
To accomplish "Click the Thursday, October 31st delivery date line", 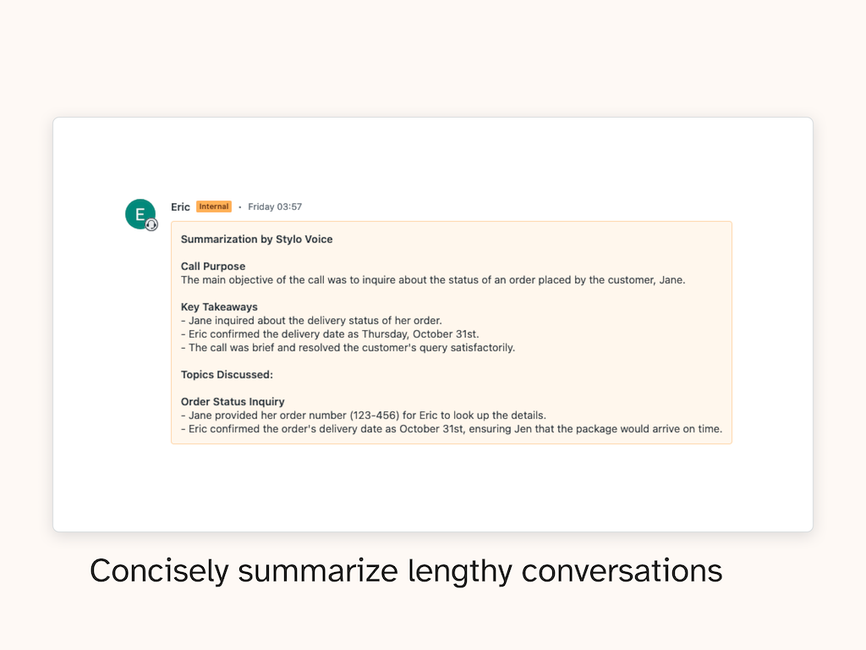I will 330,334.
